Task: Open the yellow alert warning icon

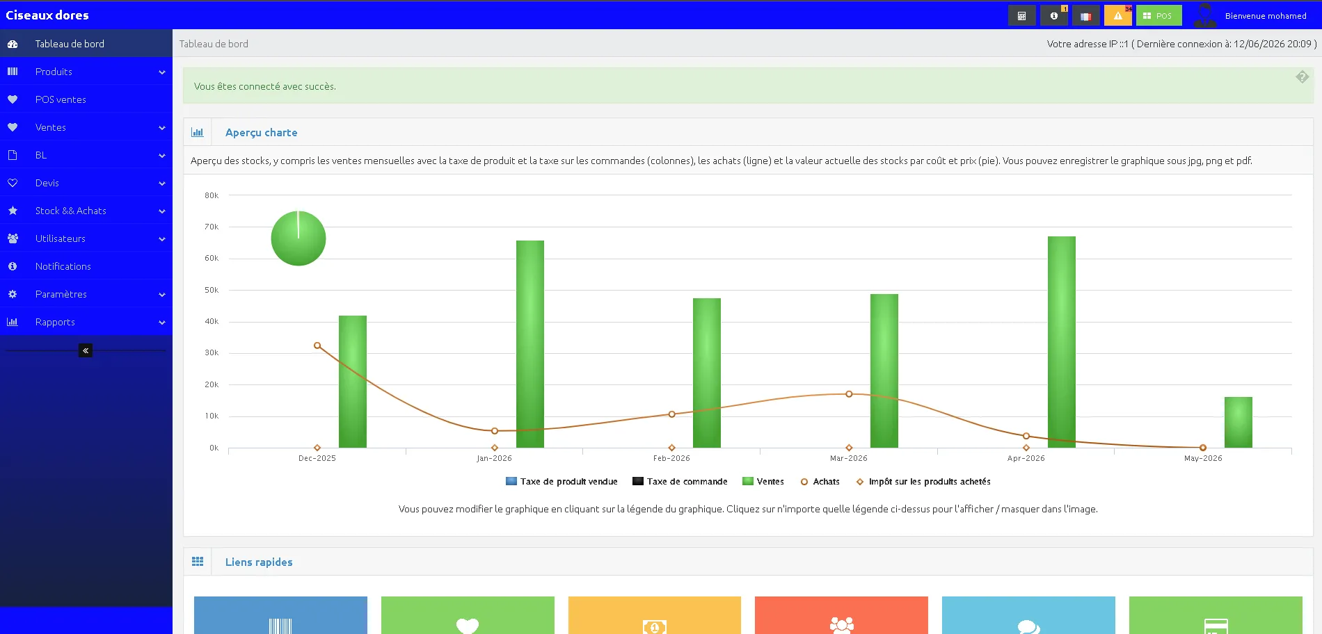Action: 1117,15
